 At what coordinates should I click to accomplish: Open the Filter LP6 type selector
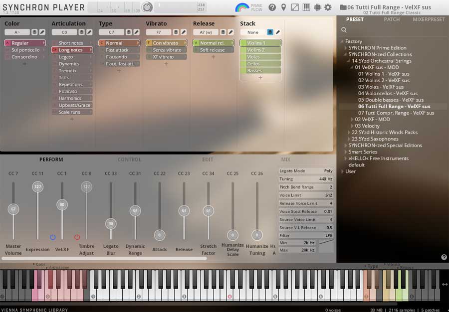(306, 235)
